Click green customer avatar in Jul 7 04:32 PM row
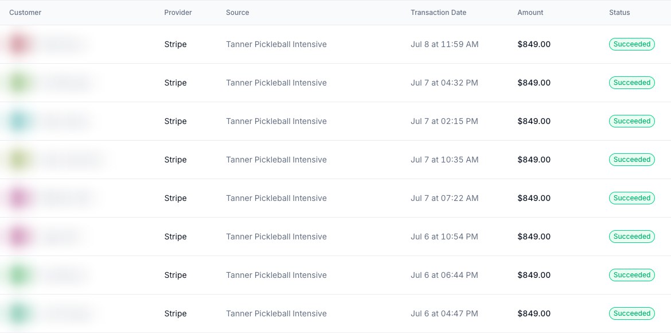This screenshot has height=333, width=671. pyautogui.click(x=19, y=83)
